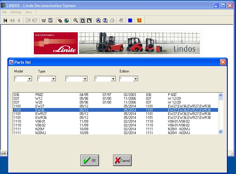
Task: Click the greyed document icon after the left arrow
Action: 28,20
